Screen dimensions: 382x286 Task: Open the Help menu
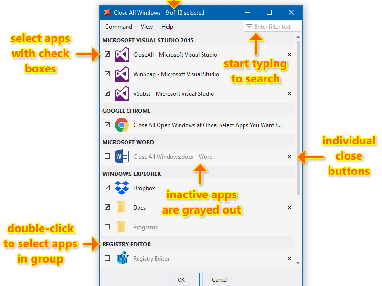coord(167,27)
